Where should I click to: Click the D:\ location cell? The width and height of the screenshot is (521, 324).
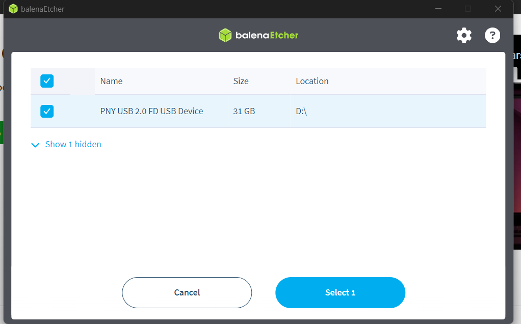[x=302, y=111]
